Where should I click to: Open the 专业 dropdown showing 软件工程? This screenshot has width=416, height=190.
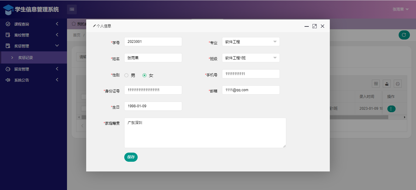point(251,42)
